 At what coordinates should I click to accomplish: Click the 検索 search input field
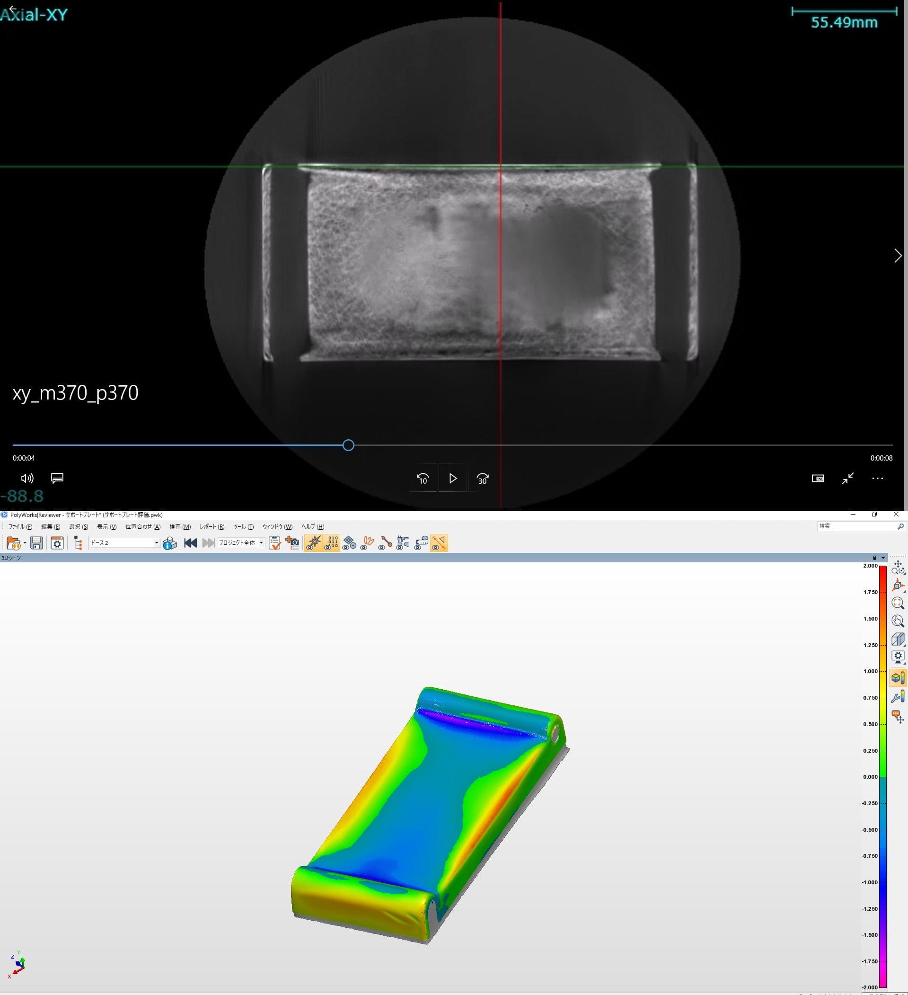coord(856,527)
